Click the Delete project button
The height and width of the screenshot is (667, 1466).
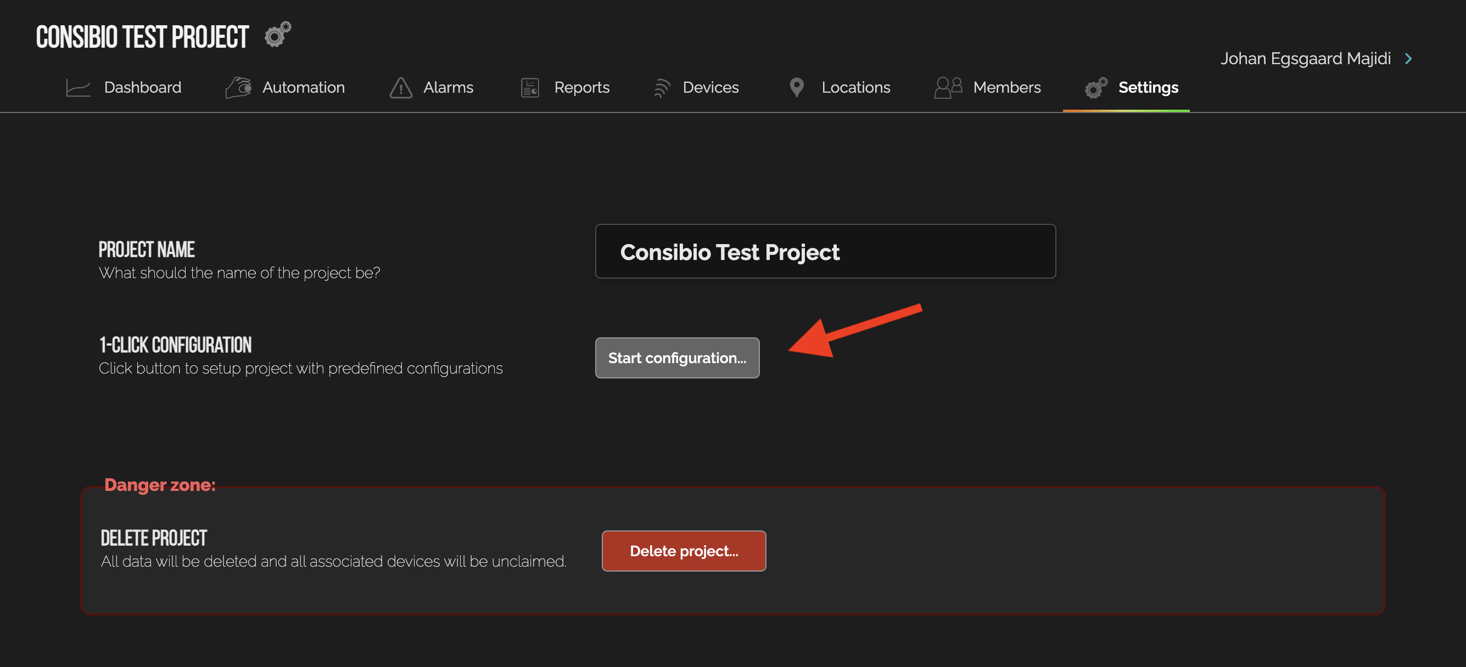[x=684, y=551]
